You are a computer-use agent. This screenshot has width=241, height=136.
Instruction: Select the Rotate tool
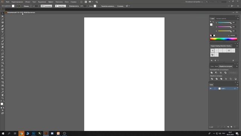3,51
